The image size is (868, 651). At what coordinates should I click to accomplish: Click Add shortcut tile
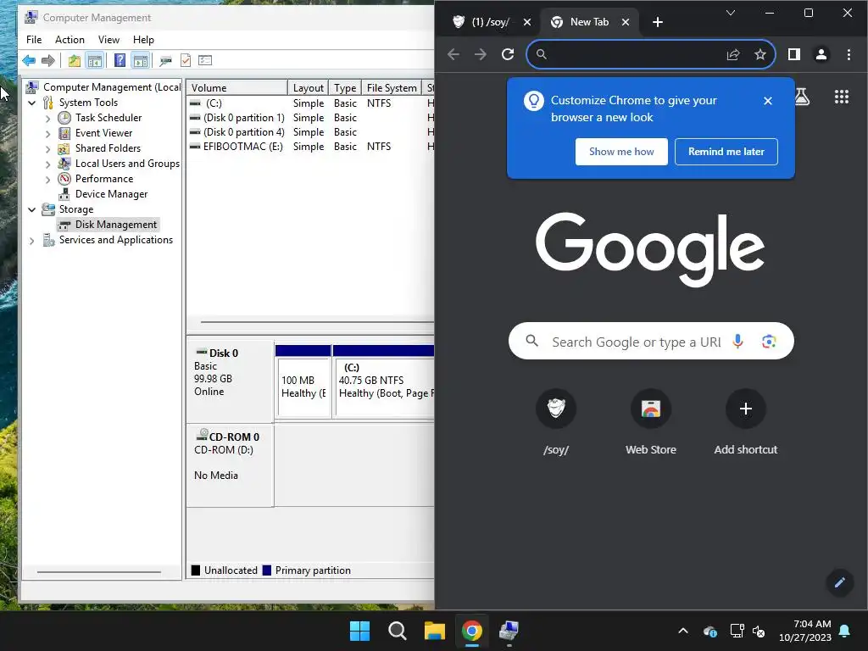click(745, 422)
